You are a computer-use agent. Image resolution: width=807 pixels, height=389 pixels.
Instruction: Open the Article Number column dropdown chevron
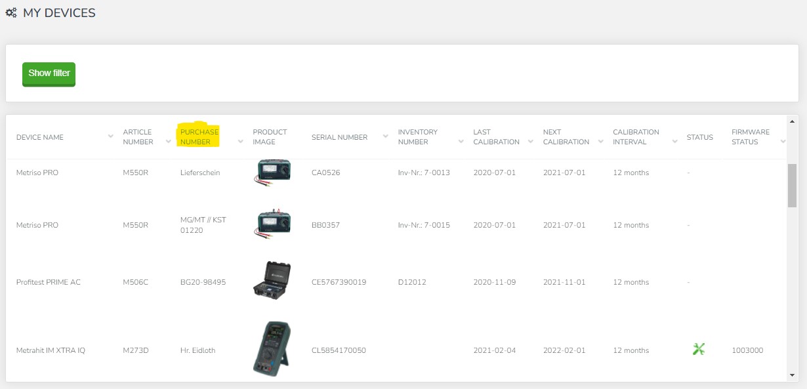[169, 142]
